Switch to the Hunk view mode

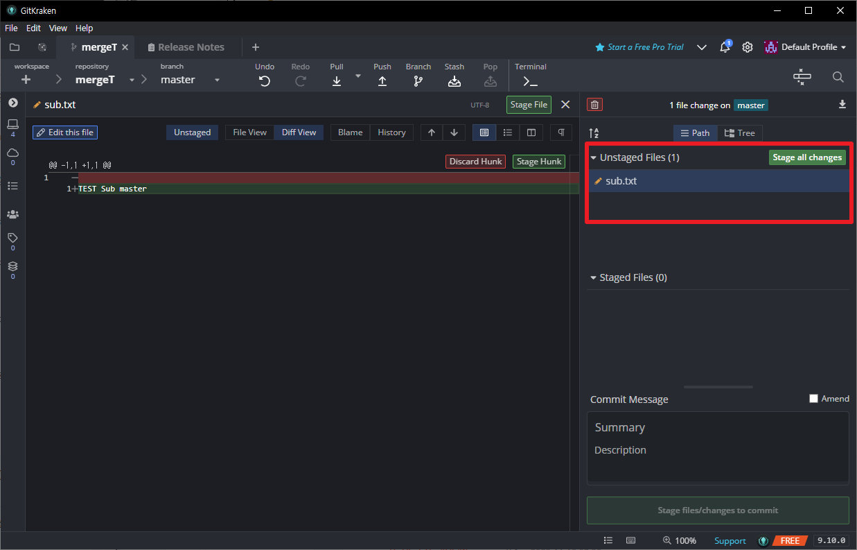click(484, 132)
